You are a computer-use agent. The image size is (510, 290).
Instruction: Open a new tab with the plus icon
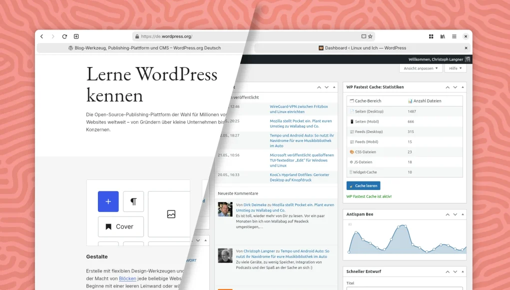pyautogui.click(x=76, y=36)
